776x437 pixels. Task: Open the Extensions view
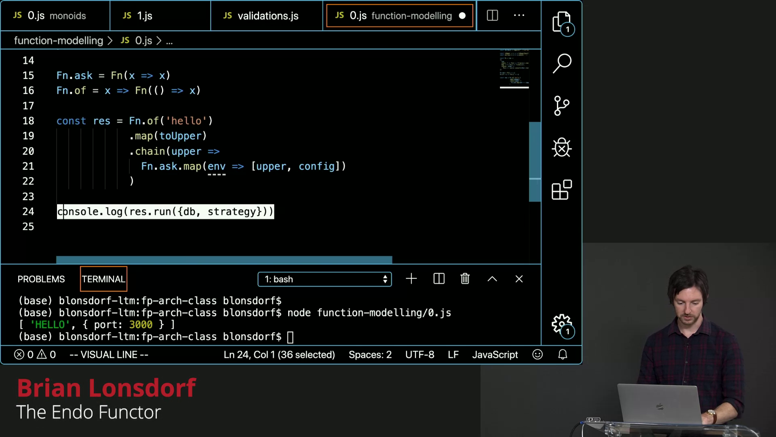click(562, 190)
